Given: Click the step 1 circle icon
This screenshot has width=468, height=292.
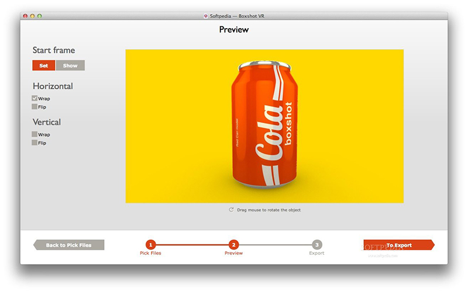Looking at the screenshot, I should click(x=151, y=245).
